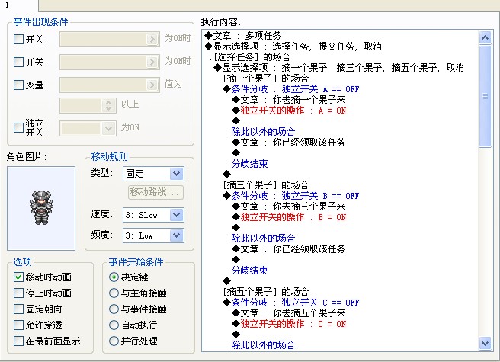Check the 在最前面显示 option
Viewport: 500px width, 362px height.
pos(18,341)
